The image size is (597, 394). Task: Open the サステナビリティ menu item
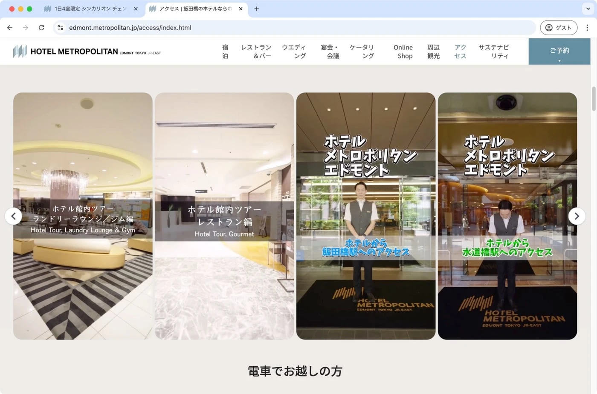(493, 51)
